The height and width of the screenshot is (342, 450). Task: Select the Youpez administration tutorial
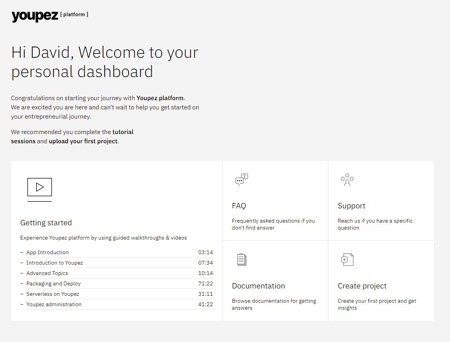54,304
